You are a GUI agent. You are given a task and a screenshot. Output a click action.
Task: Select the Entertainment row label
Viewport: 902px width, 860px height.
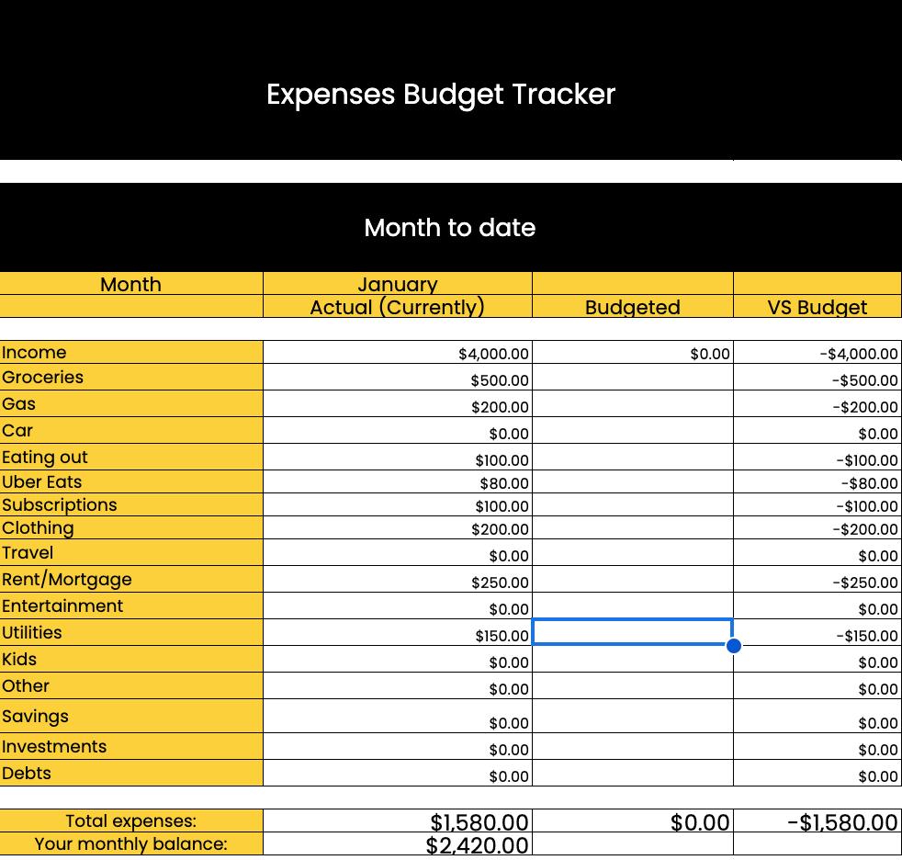click(131, 605)
